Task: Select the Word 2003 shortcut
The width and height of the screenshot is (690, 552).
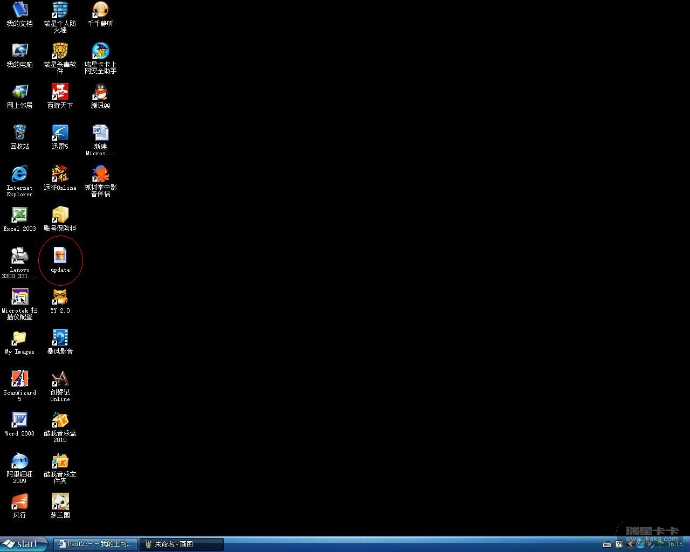Action: tap(19, 424)
